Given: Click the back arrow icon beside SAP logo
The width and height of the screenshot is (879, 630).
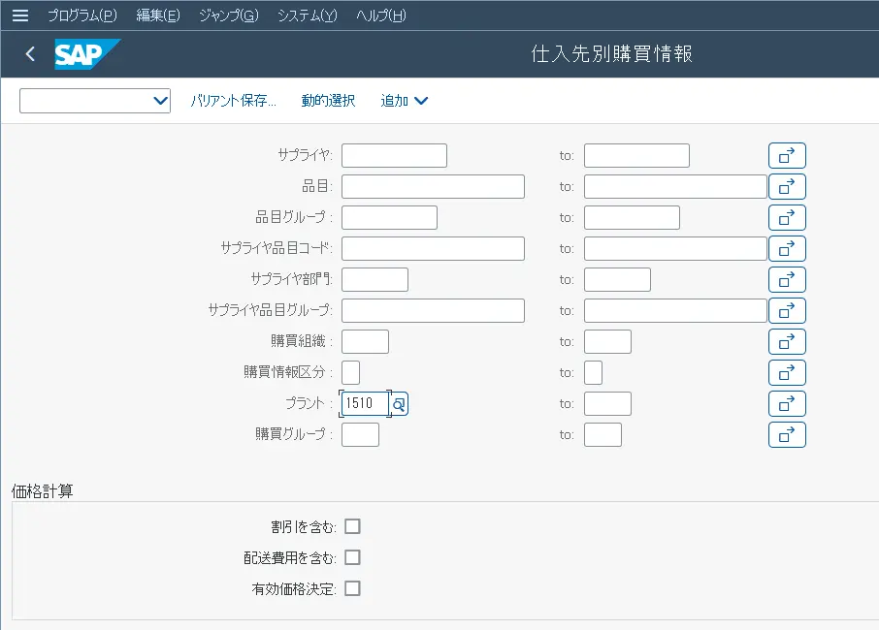Looking at the screenshot, I should (x=30, y=54).
